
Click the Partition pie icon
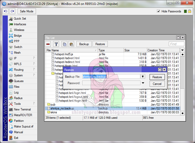click(11, 121)
